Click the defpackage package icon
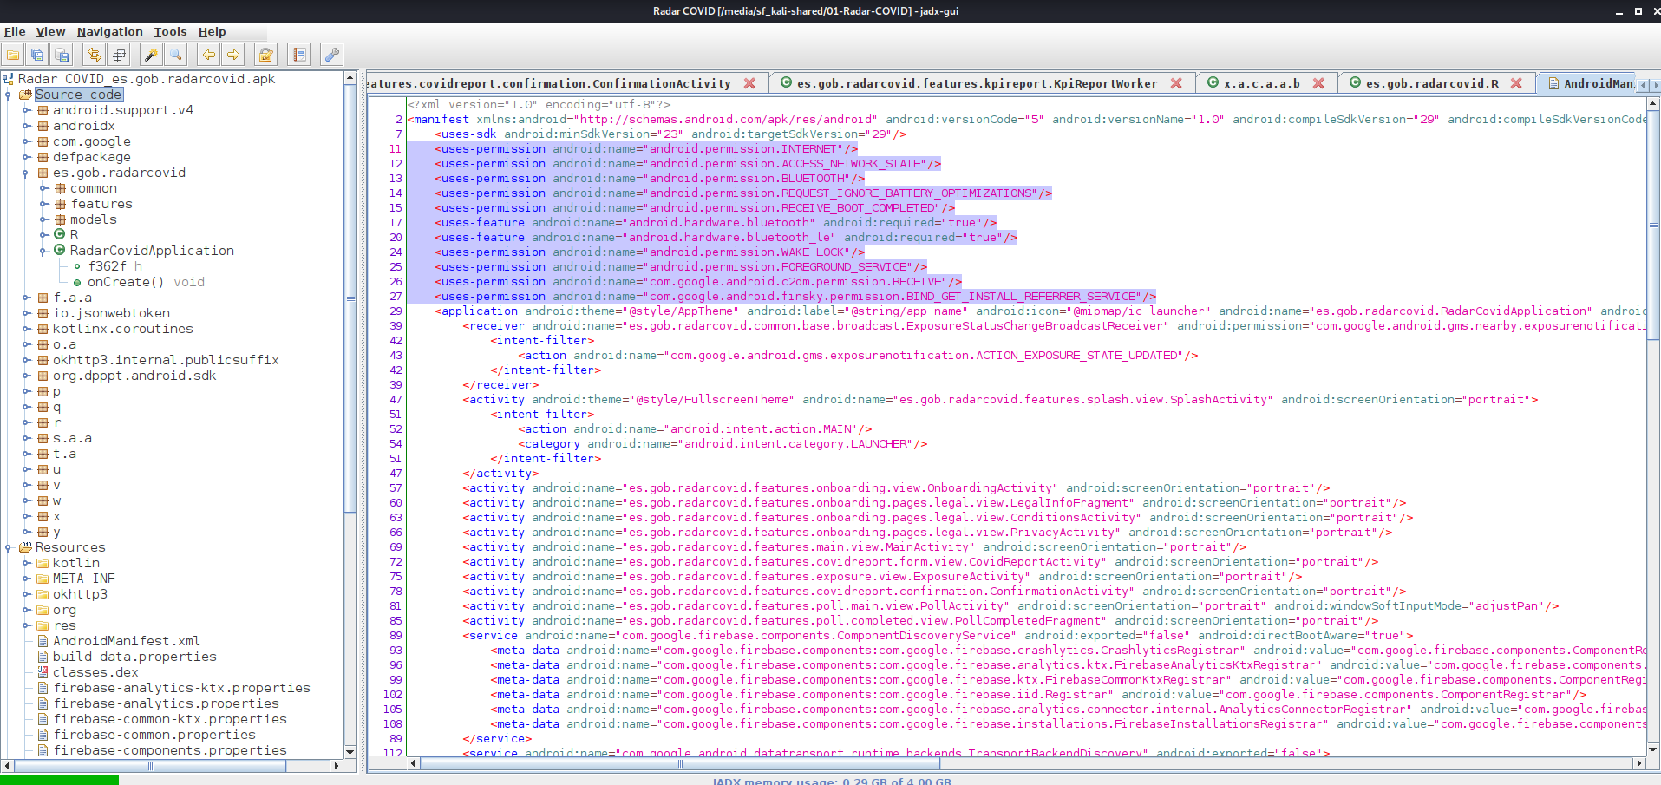The width and height of the screenshot is (1661, 785). click(x=43, y=157)
